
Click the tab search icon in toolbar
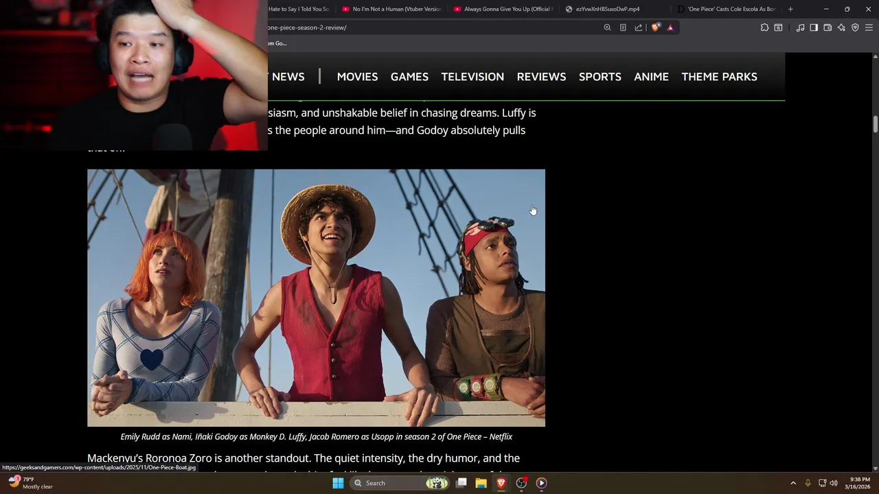(x=778, y=27)
